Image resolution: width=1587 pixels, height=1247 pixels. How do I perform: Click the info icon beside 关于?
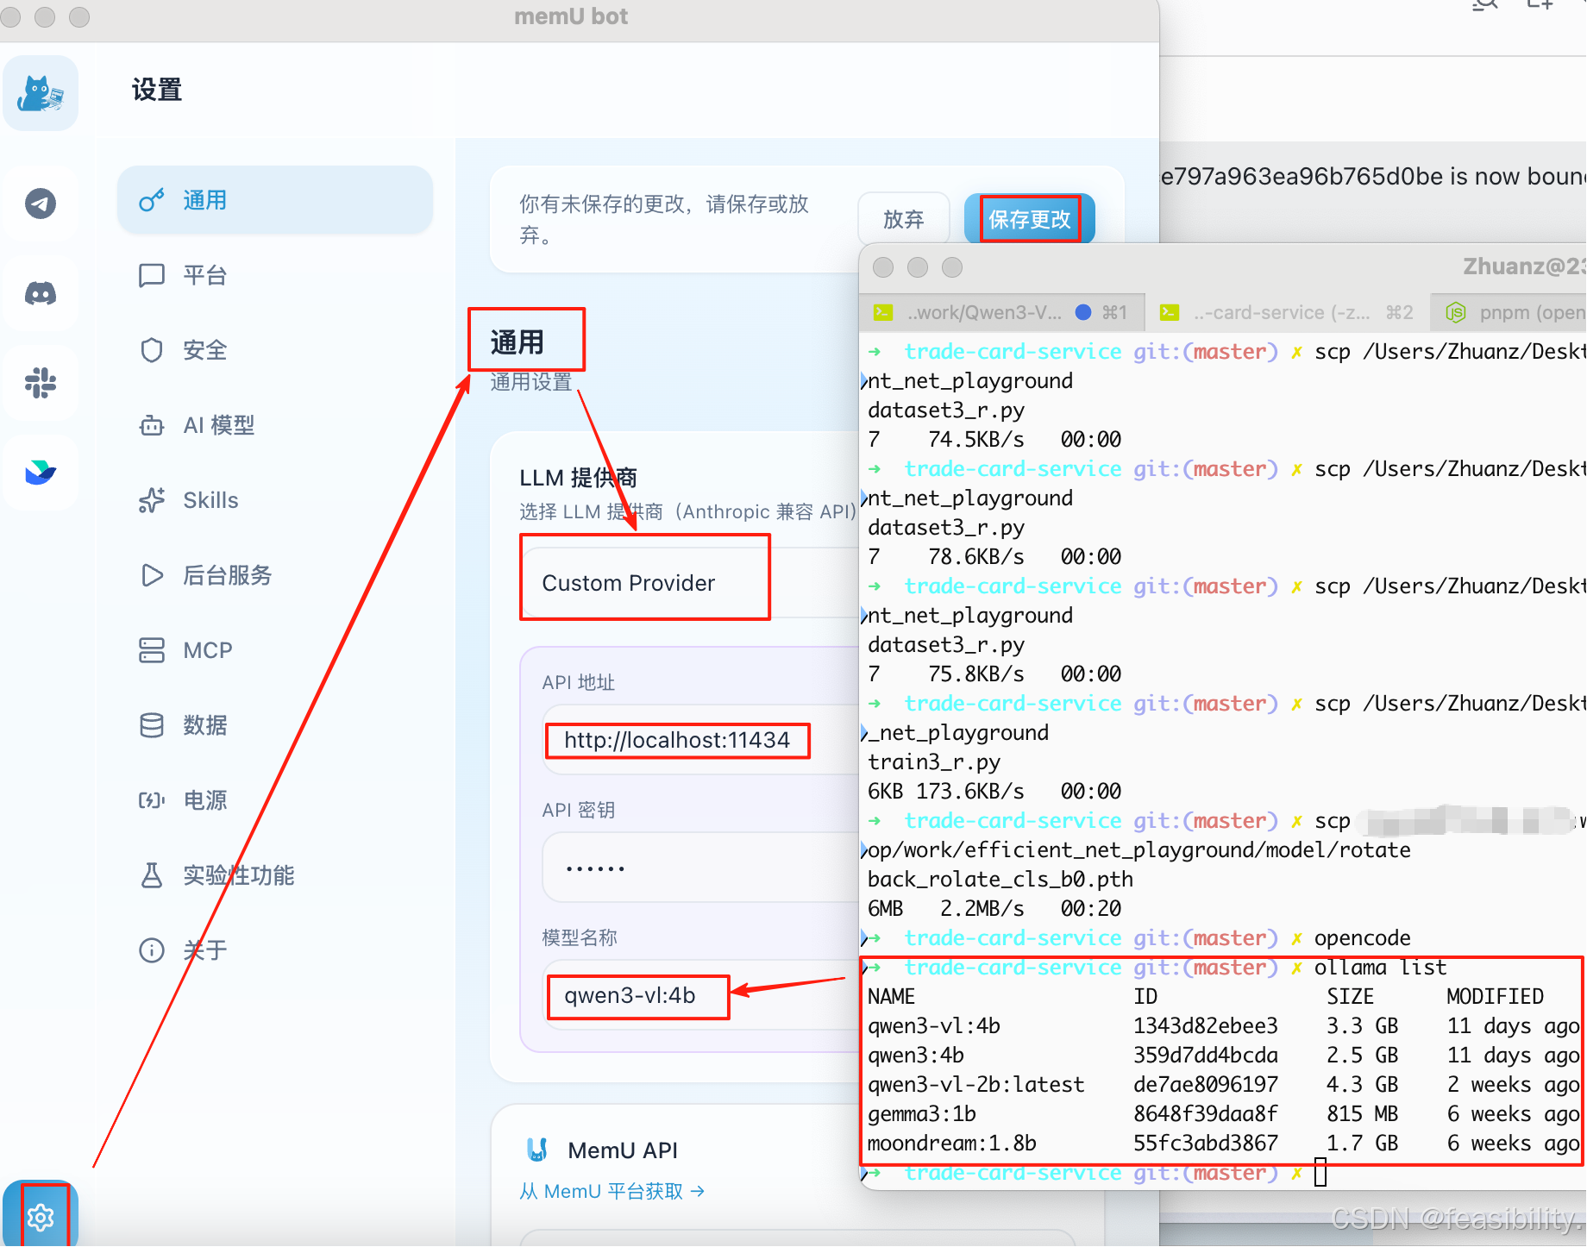pyautogui.click(x=152, y=950)
